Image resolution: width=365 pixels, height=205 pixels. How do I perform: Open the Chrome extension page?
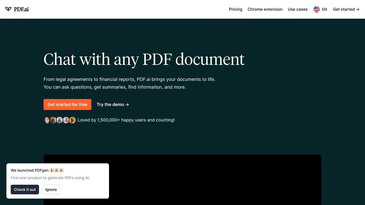[265, 9]
